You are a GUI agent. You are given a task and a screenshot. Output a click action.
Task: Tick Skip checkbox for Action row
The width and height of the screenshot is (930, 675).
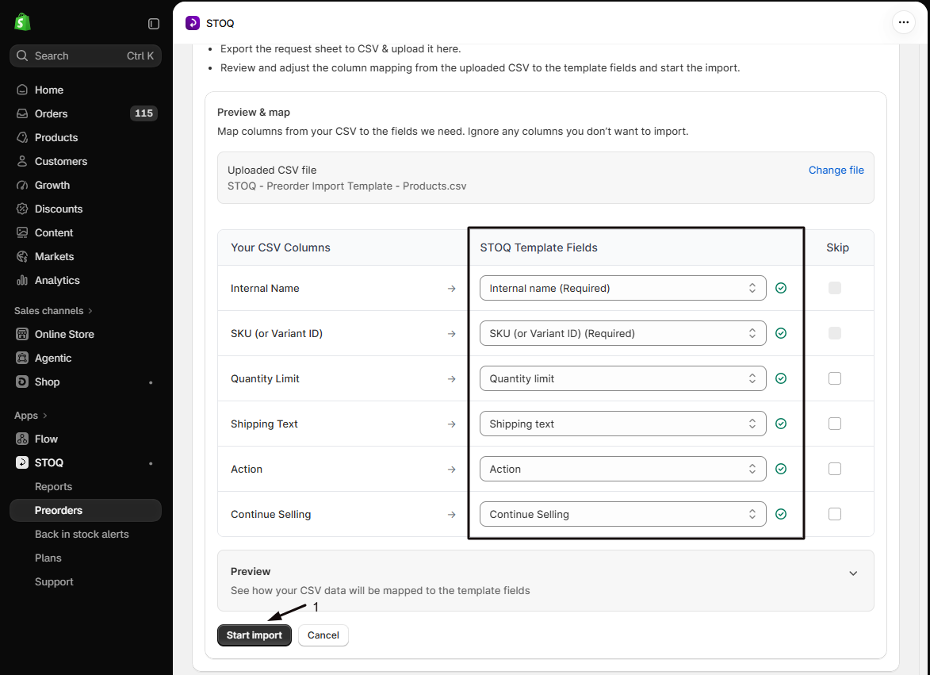tap(835, 469)
